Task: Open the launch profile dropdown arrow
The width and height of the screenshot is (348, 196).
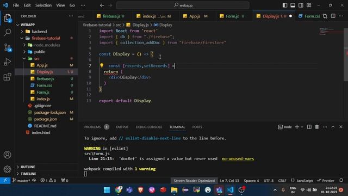Action: pyautogui.click(x=302, y=127)
